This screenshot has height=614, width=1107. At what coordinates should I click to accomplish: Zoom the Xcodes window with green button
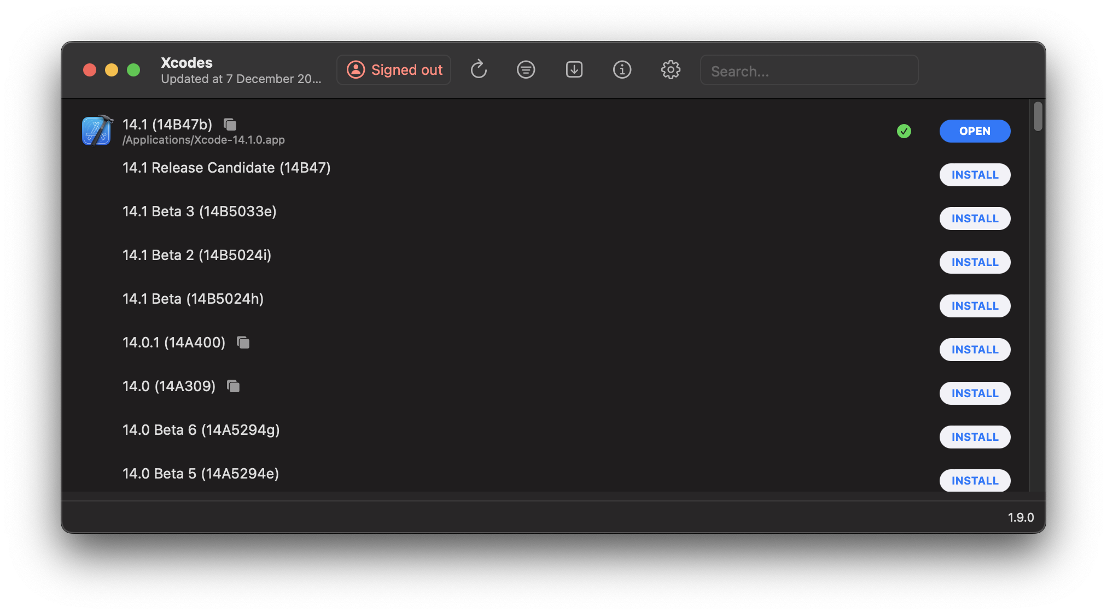[133, 70]
